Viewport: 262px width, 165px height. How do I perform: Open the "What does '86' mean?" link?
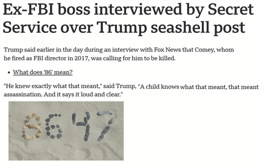coord(43,72)
